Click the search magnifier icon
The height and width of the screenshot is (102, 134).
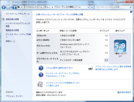click(x=131, y=7)
